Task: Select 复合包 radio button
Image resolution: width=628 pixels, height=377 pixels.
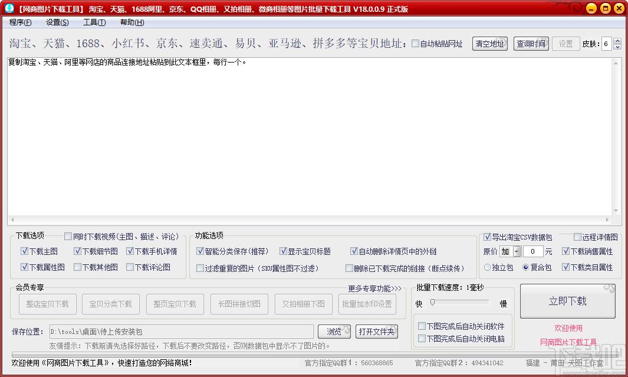Action: point(526,267)
